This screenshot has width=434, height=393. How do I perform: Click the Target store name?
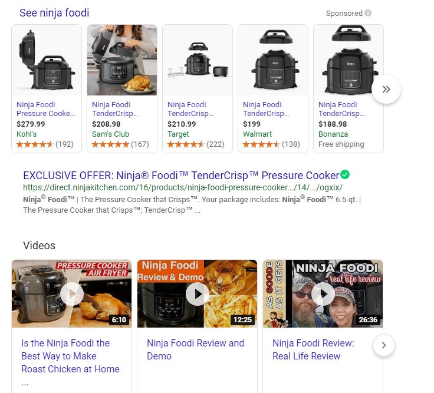pyautogui.click(x=178, y=134)
